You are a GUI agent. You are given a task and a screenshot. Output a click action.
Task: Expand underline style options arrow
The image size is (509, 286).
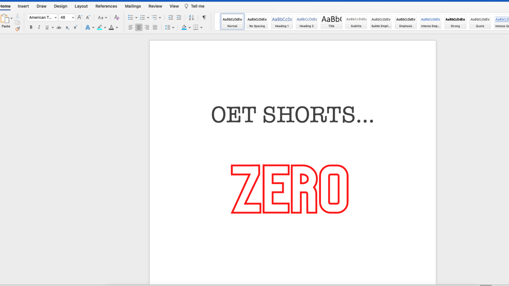click(53, 27)
